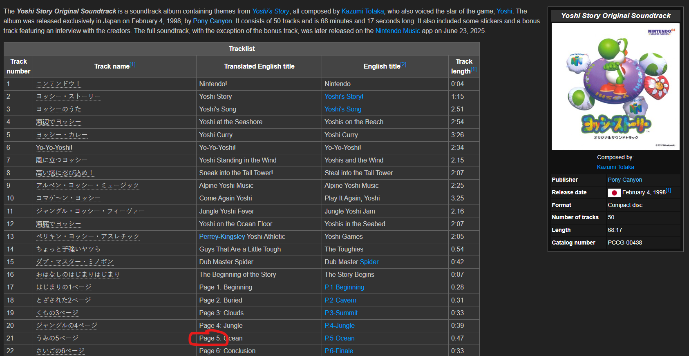The width and height of the screenshot is (689, 356).
Task: Open the Yoshi's Story link in intro
Action: [x=271, y=11]
